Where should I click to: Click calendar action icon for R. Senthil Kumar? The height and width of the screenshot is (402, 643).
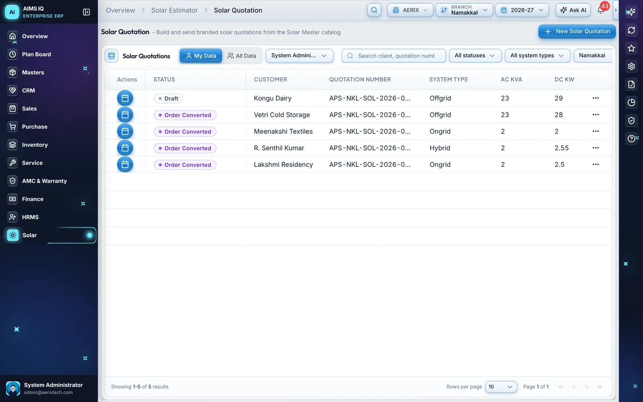click(x=125, y=148)
